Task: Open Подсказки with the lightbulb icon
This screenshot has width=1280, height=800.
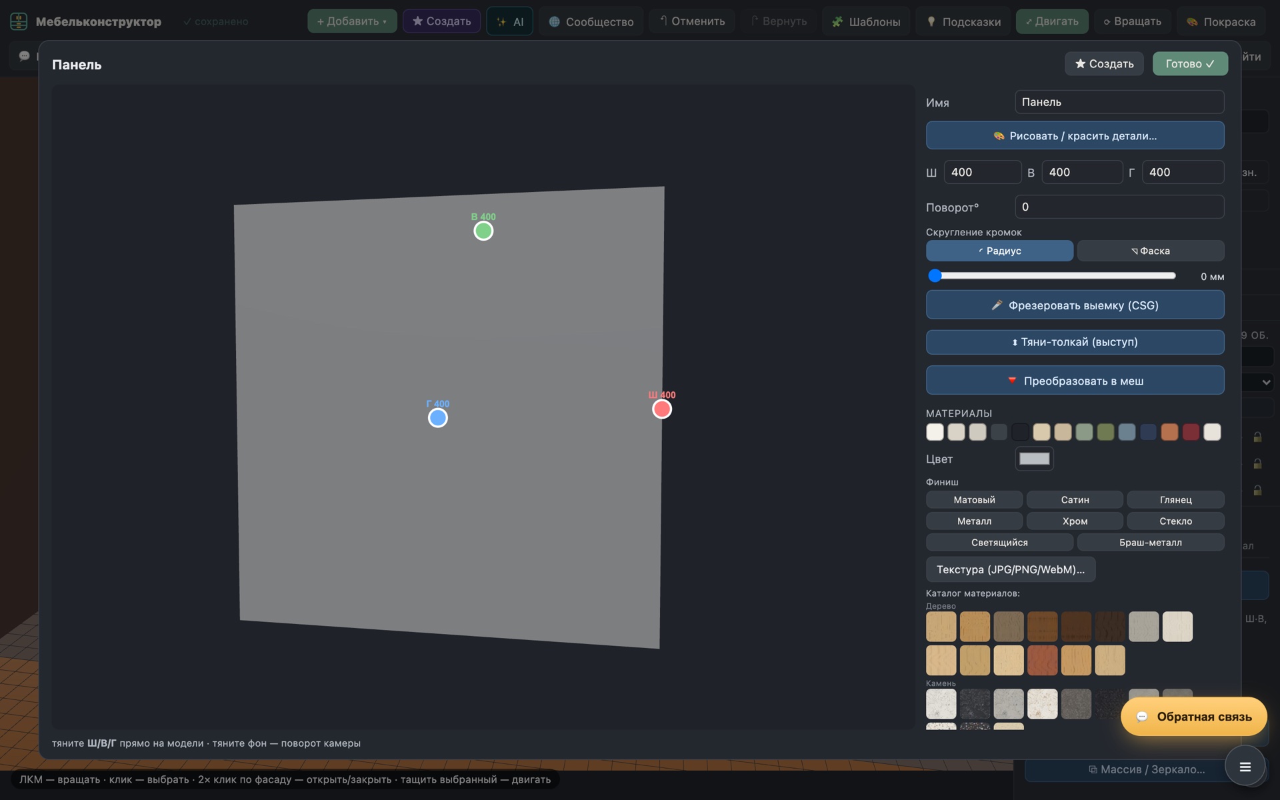Action: coord(963,21)
